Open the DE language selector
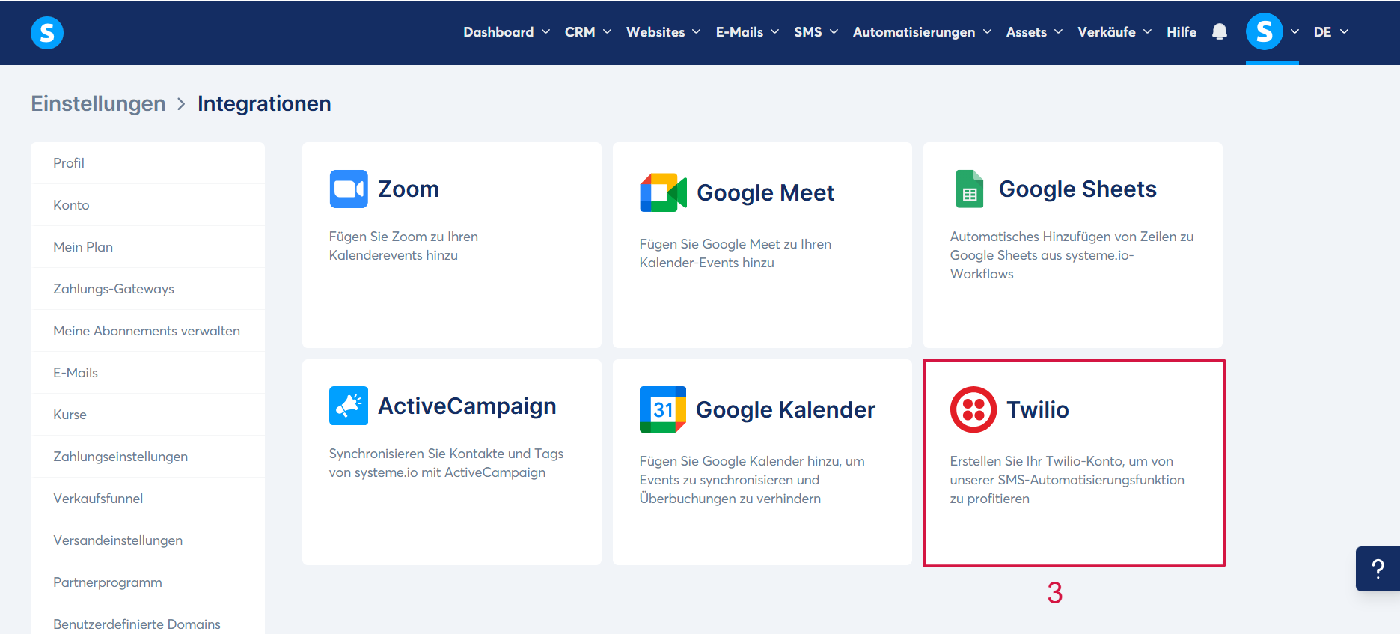This screenshot has height=634, width=1400. point(1331,32)
